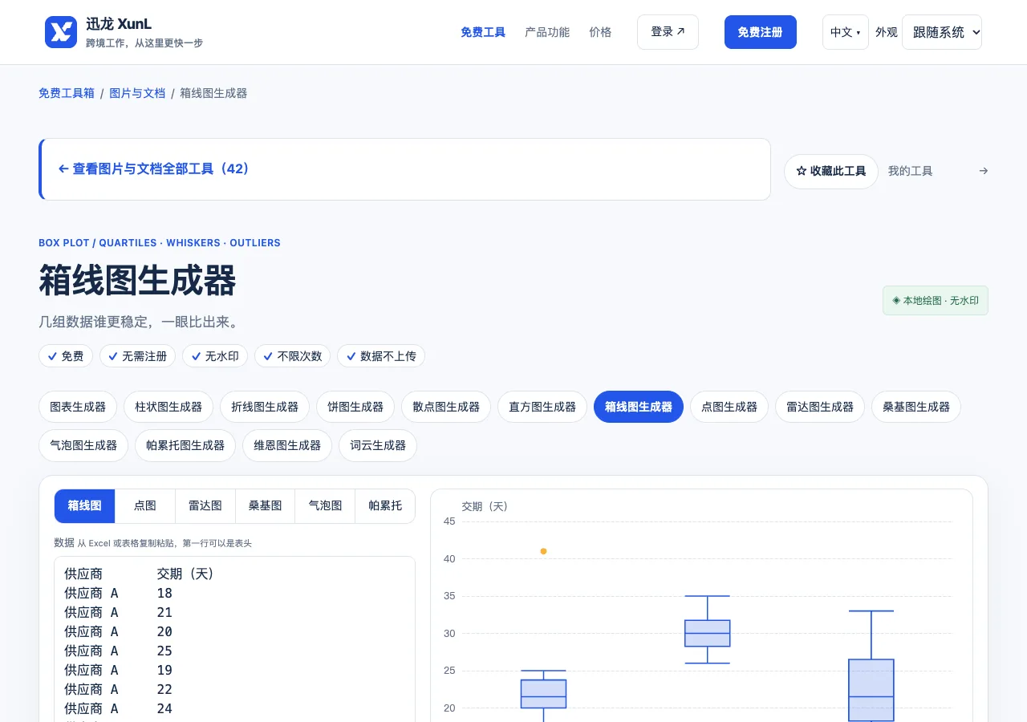
Task: Click the 数据不上传 feature tag
Action: click(381, 356)
